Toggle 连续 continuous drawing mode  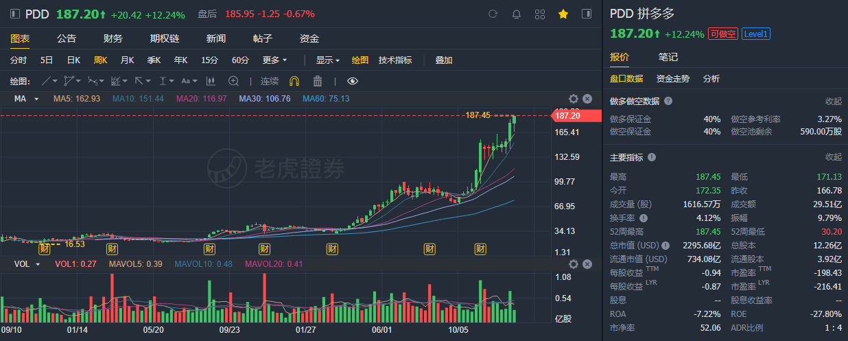[270, 80]
